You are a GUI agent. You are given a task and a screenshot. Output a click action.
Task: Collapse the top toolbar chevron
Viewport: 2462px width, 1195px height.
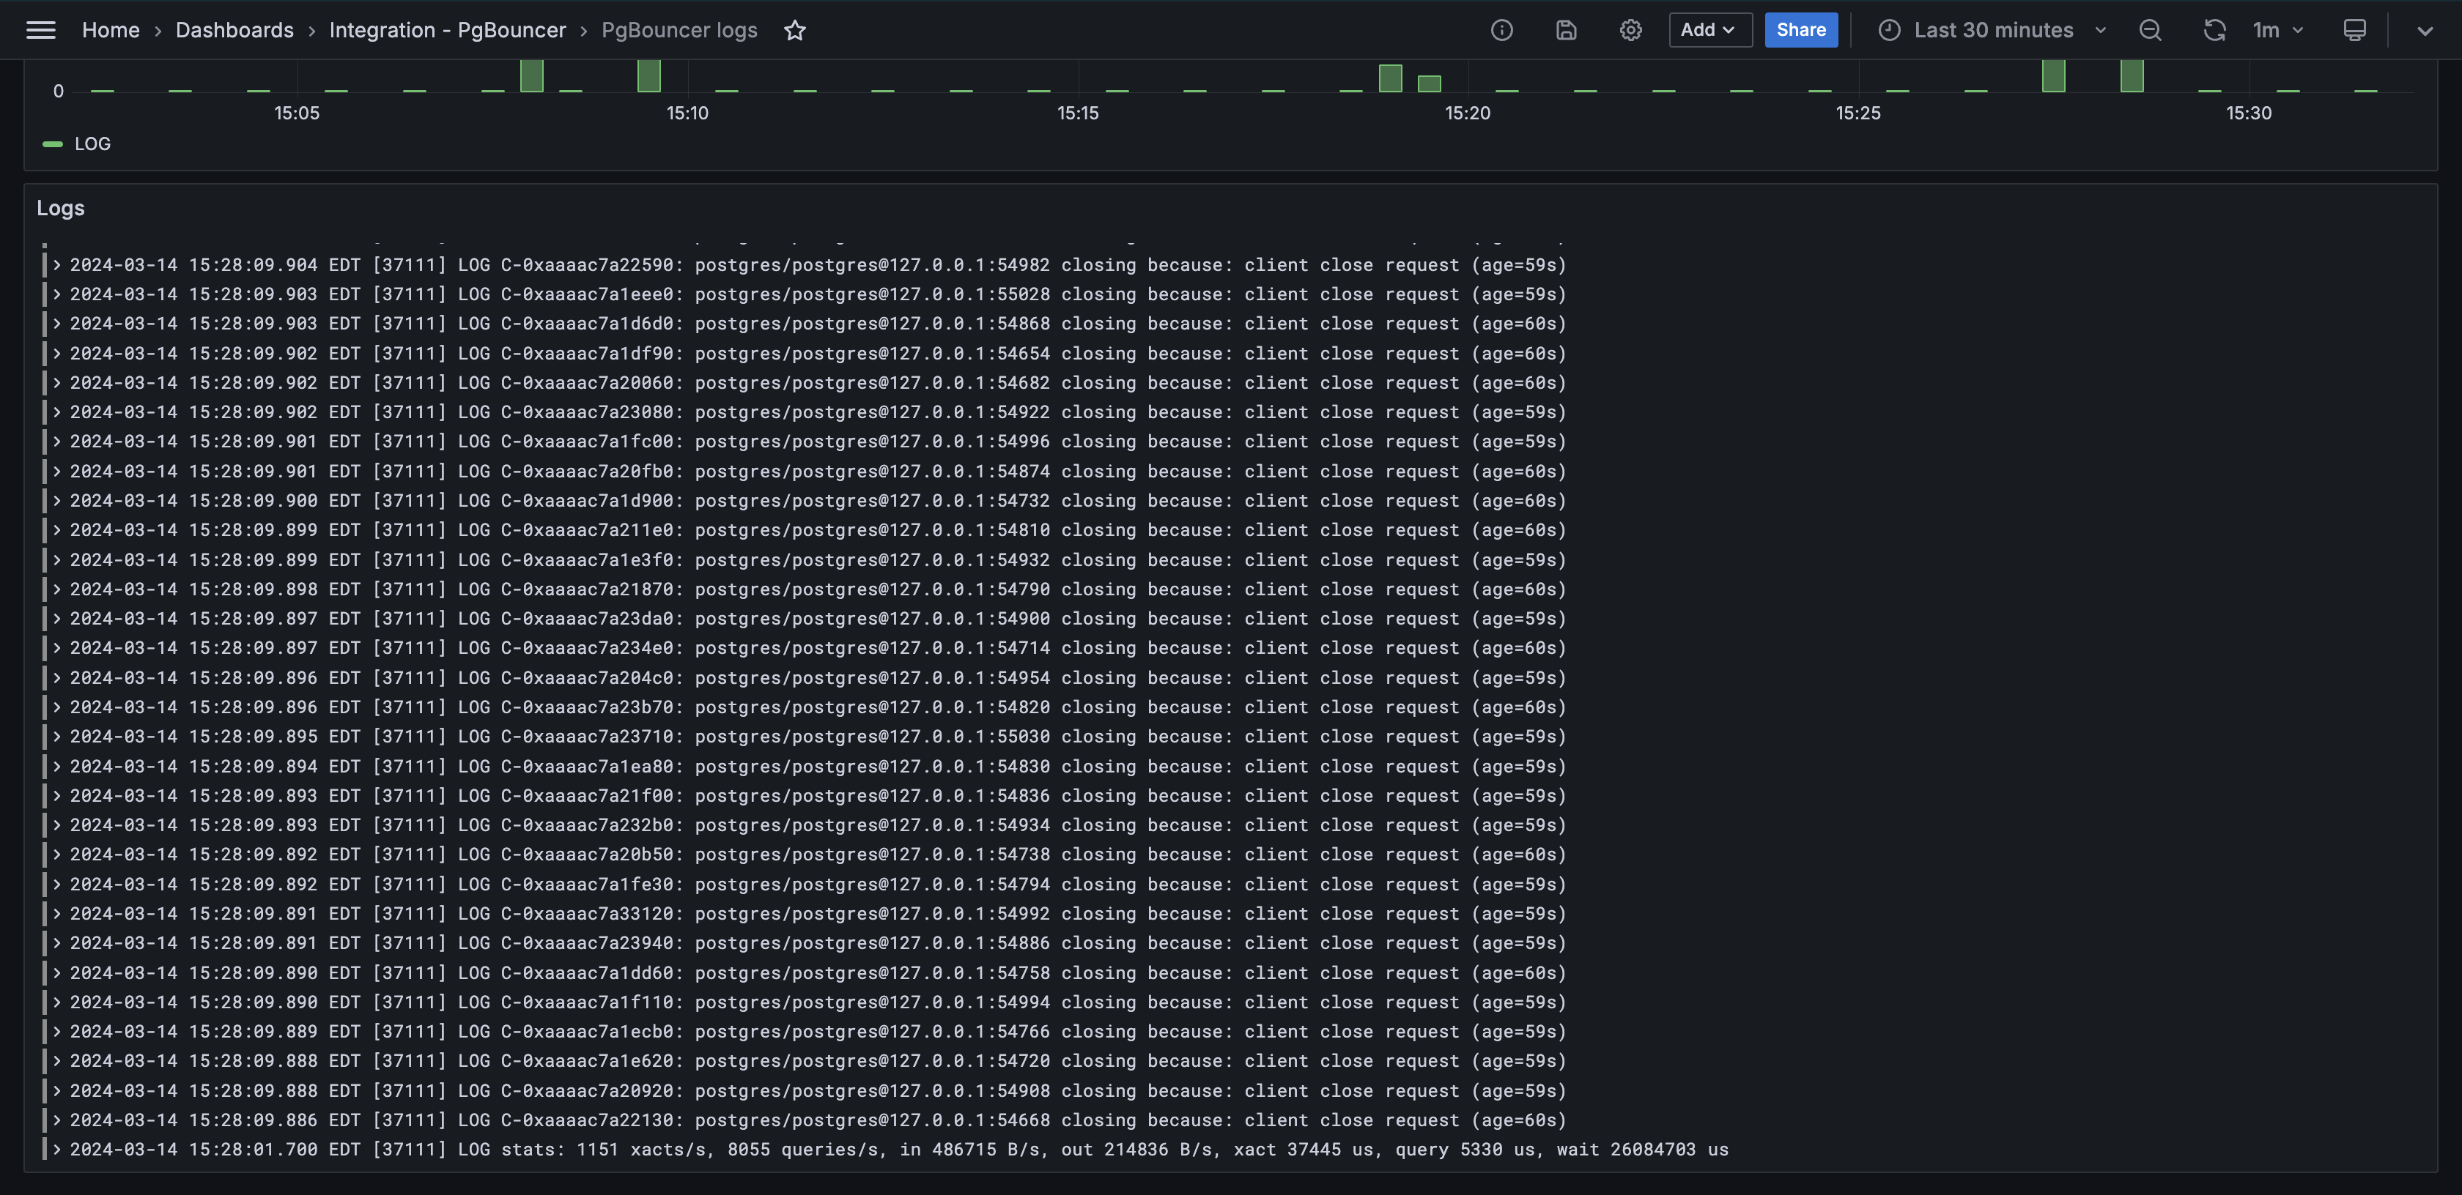click(x=2425, y=31)
